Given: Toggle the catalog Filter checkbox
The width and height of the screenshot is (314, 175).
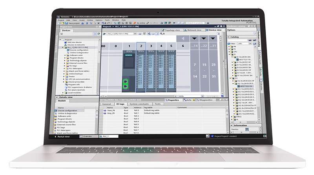Looking at the screenshot, I should 229,44.
